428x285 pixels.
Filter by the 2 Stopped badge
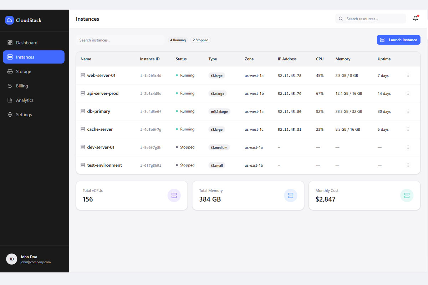click(x=200, y=40)
